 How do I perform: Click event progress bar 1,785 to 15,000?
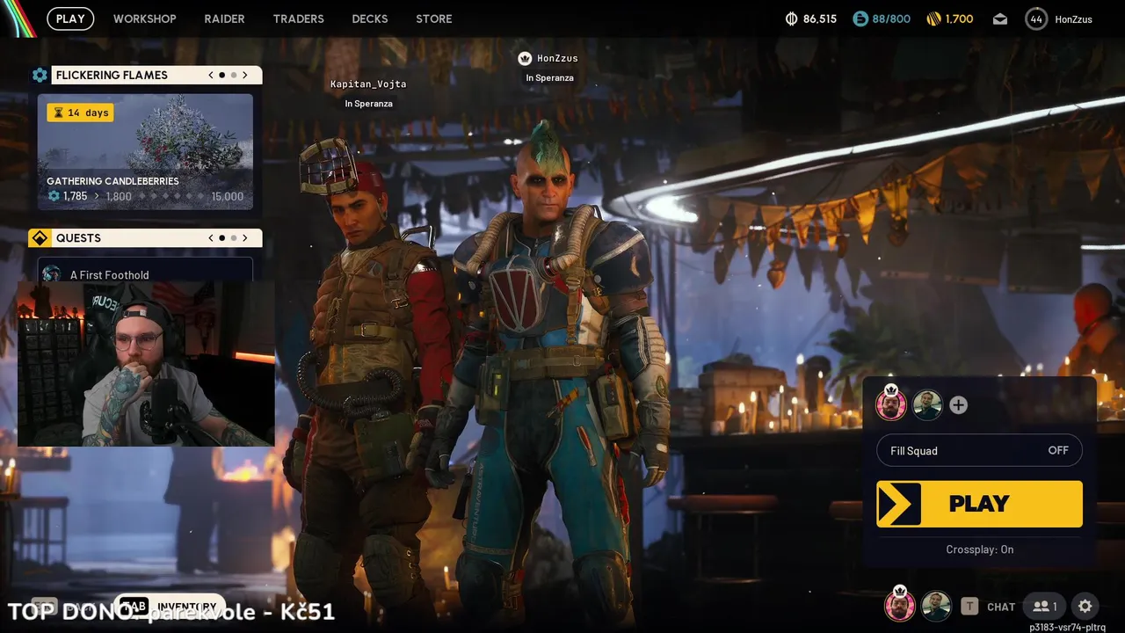click(x=145, y=196)
